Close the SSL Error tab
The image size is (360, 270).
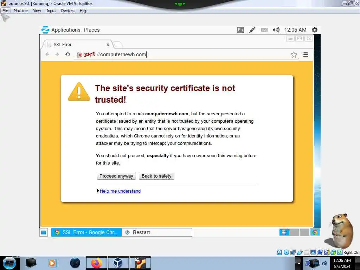point(108,45)
